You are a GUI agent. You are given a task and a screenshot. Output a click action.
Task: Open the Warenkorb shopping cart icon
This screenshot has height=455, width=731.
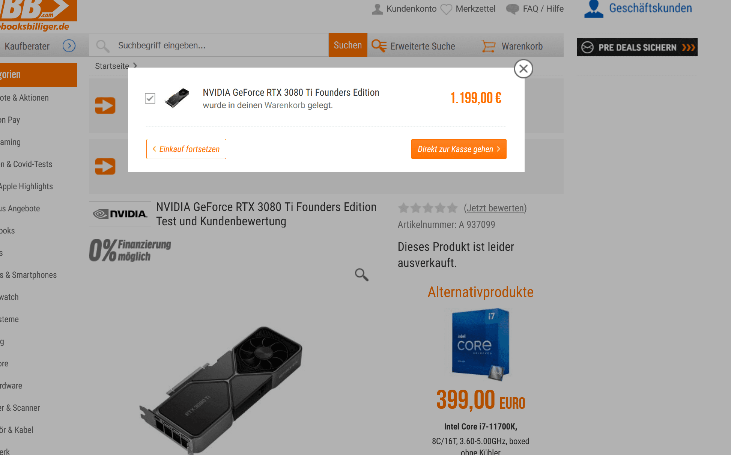pyautogui.click(x=489, y=46)
